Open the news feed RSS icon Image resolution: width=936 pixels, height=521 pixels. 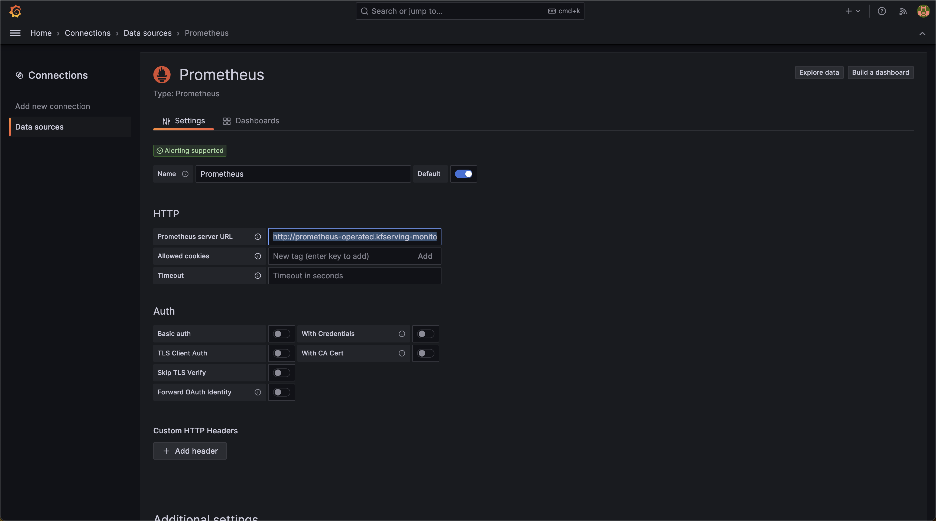[x=903, y=11]
